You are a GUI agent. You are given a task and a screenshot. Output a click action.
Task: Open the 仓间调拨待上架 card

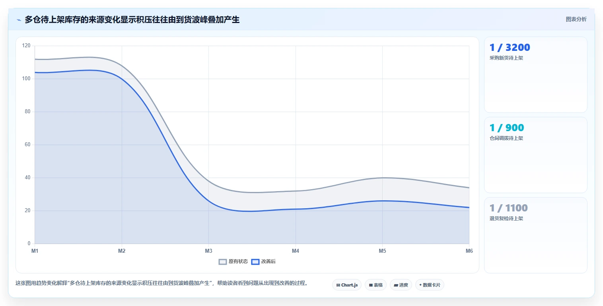click(x=535, y=155)
